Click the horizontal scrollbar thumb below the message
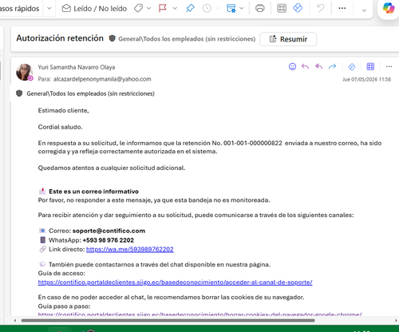The width and height of the screenshot is (399, 332). [168, 321]
